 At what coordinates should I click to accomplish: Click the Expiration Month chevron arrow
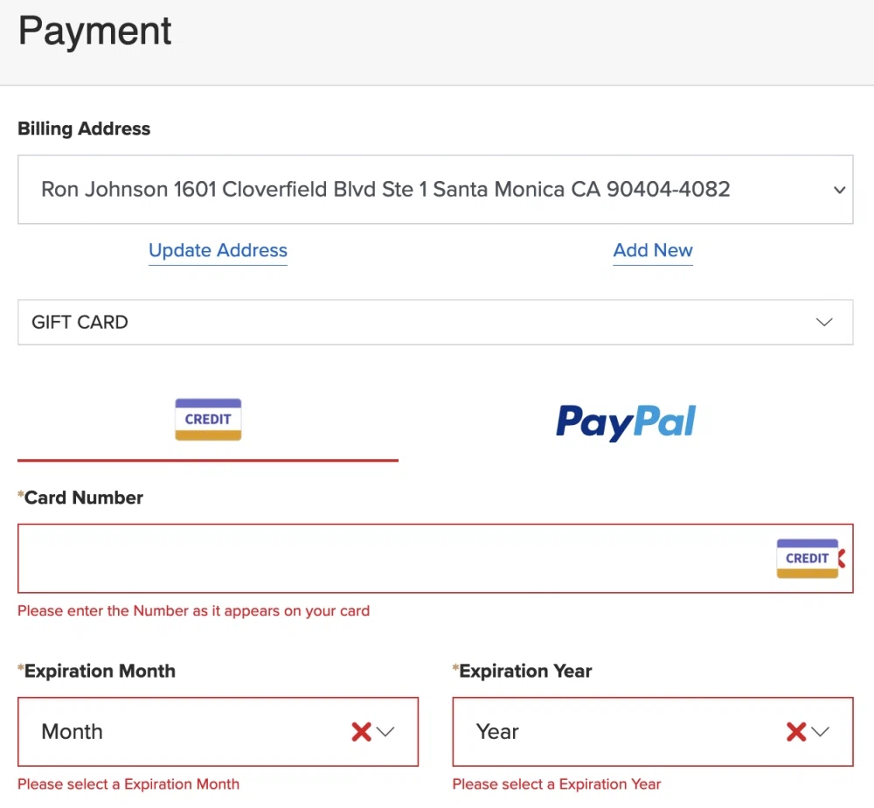pyautogui.click(x=385, y=732)
